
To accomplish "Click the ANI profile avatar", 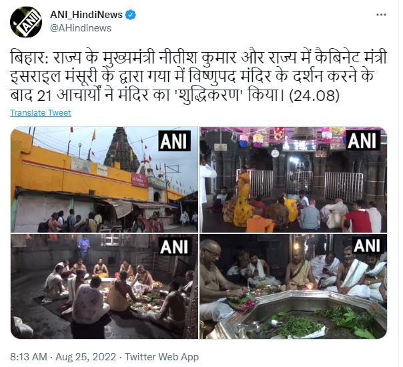I will (26, 22).
